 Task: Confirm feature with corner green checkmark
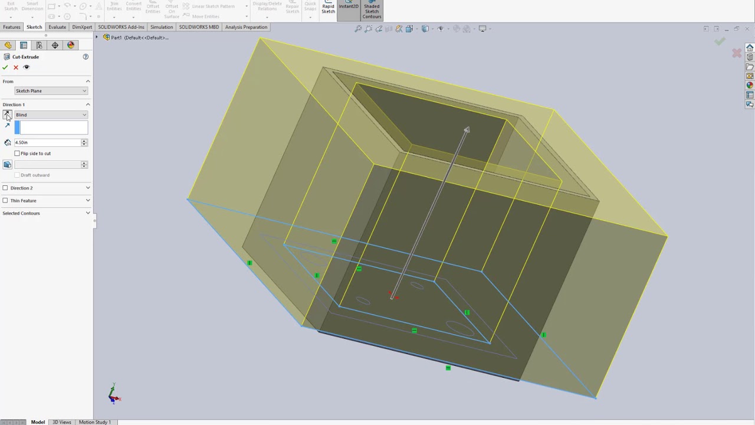[720, 41]
